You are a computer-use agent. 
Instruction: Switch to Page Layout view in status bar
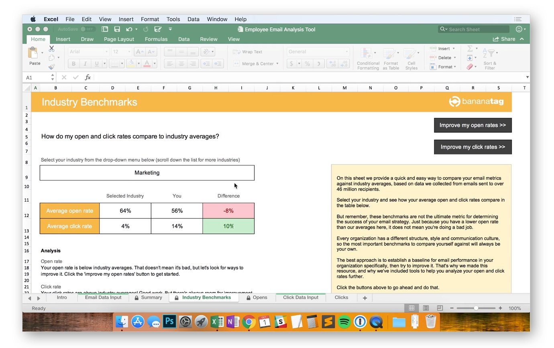click(x=426, y=308)
